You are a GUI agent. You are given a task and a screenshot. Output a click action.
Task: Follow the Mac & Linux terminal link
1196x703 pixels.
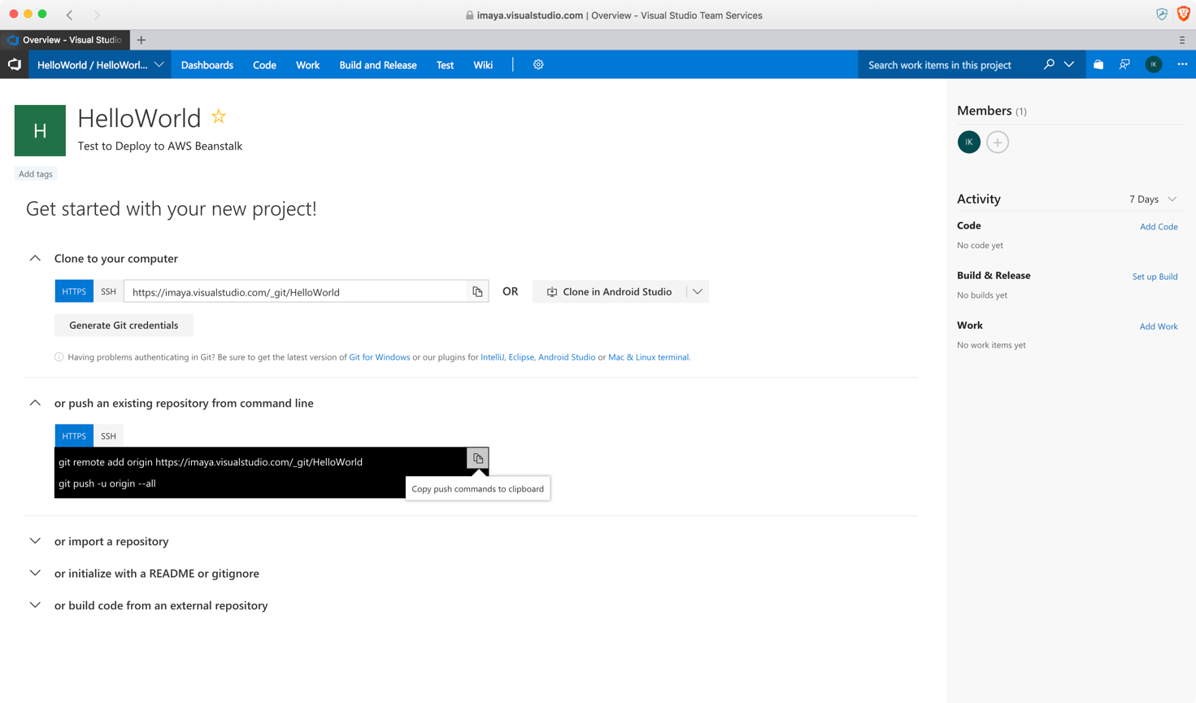point(649,357)
